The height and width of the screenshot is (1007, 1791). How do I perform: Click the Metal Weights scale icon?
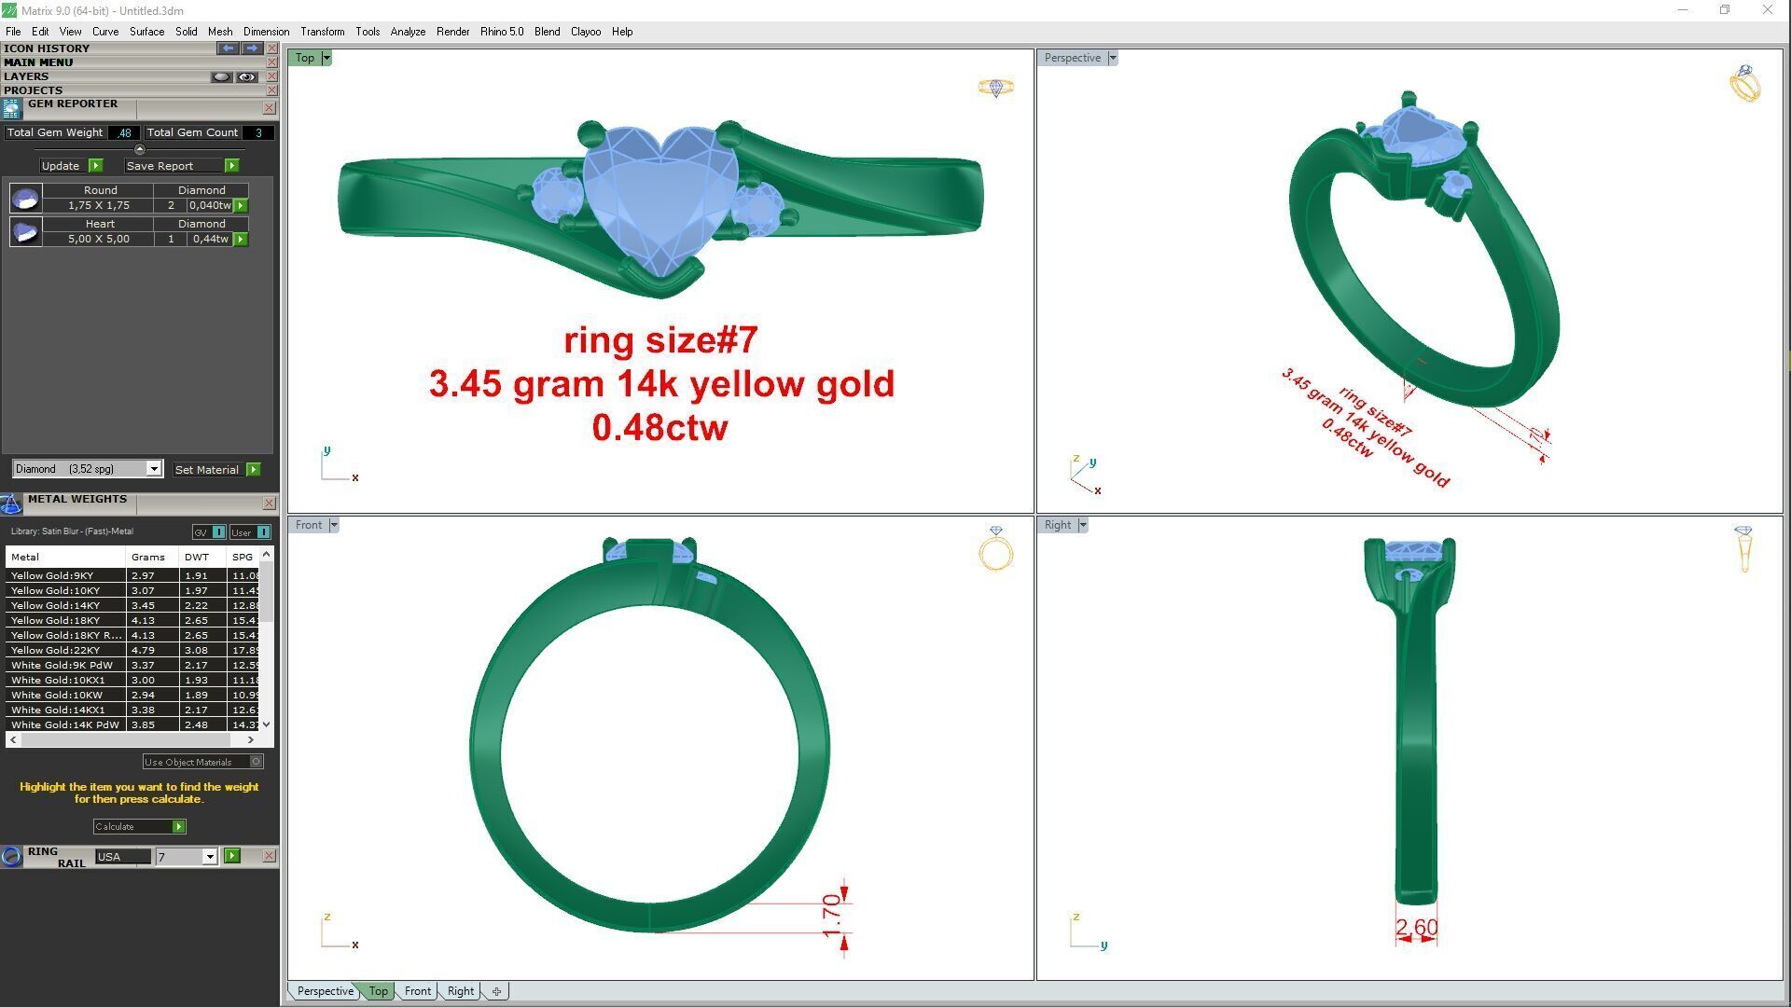pos(11,504)
